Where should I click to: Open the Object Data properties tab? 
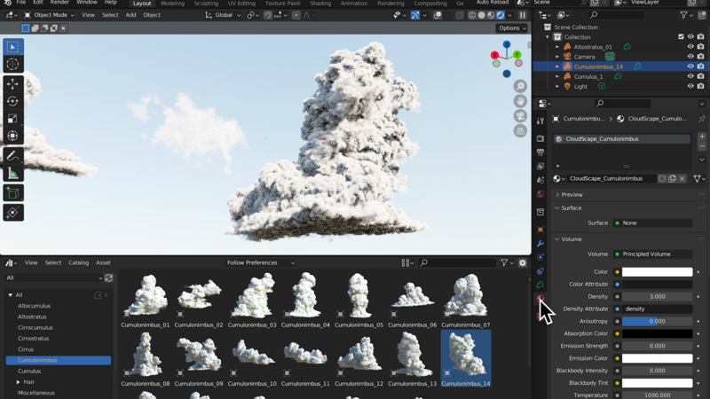point(540,285)
